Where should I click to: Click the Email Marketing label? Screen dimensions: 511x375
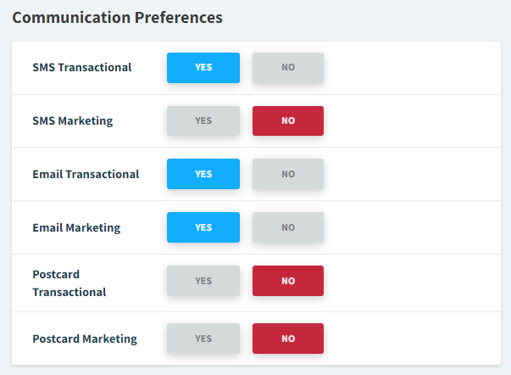76,227
